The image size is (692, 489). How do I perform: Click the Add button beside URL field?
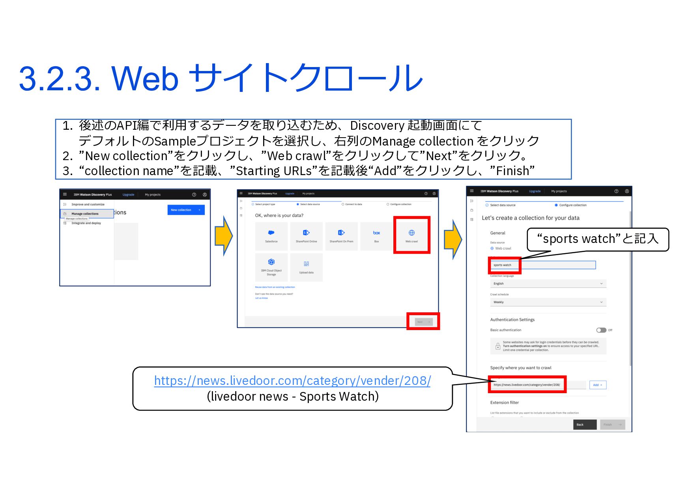click(x=598, y=385)
